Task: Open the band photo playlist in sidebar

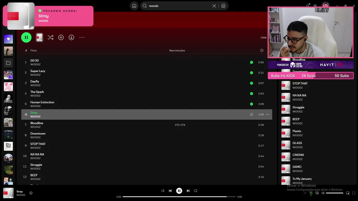Action: pyautogui.click(x=8, y=158)
